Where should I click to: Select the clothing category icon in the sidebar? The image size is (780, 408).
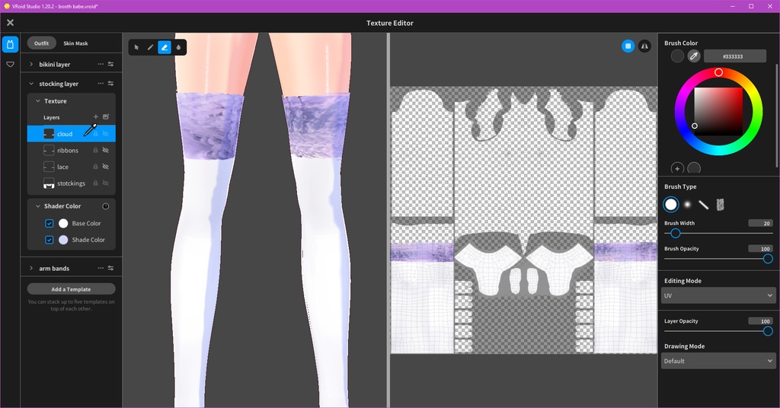10,44
